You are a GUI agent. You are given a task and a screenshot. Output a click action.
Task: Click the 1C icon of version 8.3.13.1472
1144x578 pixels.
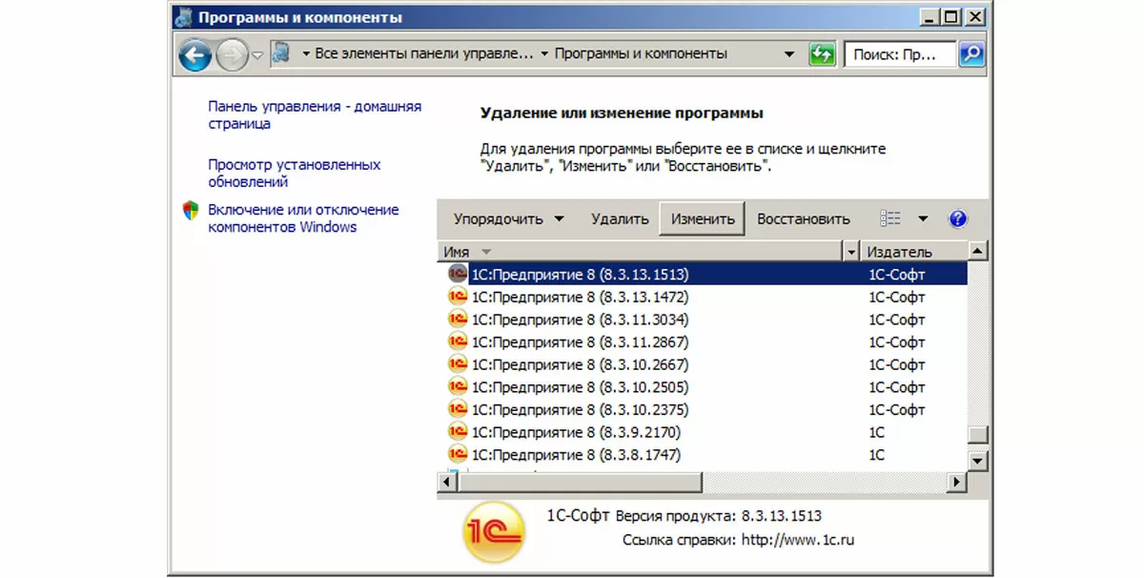tap(458, 297)
